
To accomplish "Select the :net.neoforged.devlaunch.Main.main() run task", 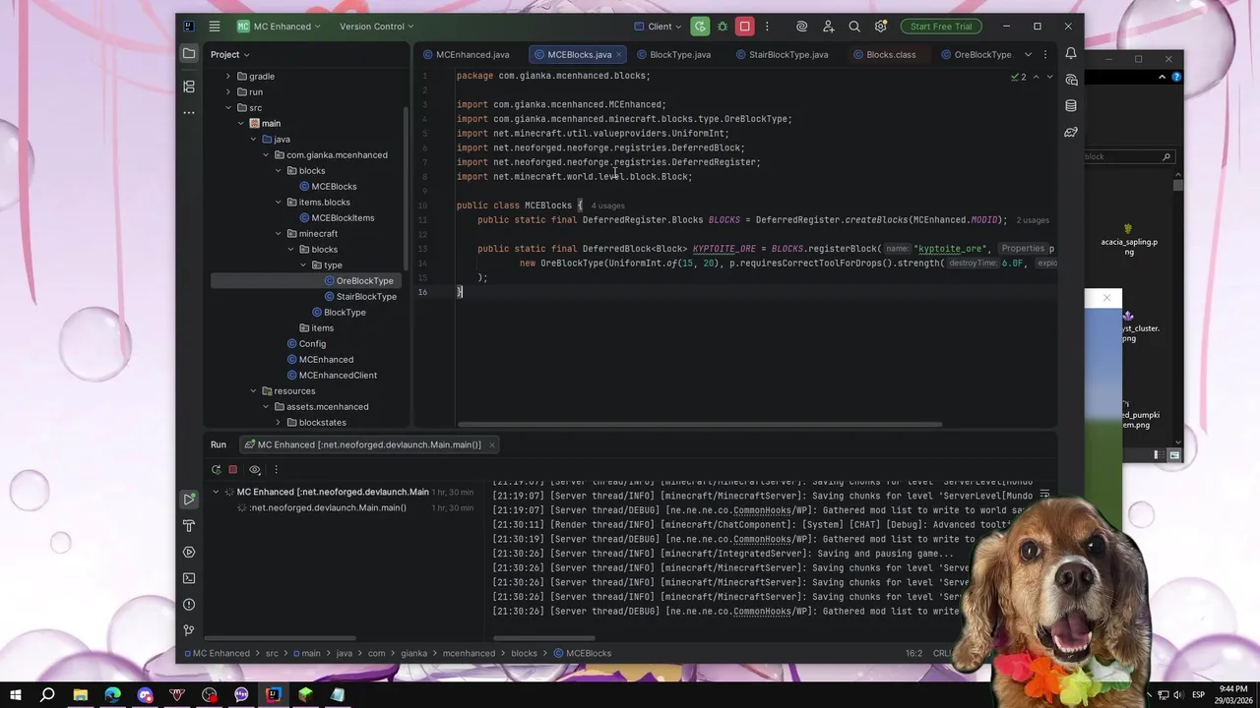I will (328, 507).
